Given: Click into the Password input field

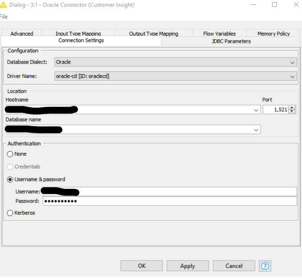Looking at the screenshot, I should point(170,201).
